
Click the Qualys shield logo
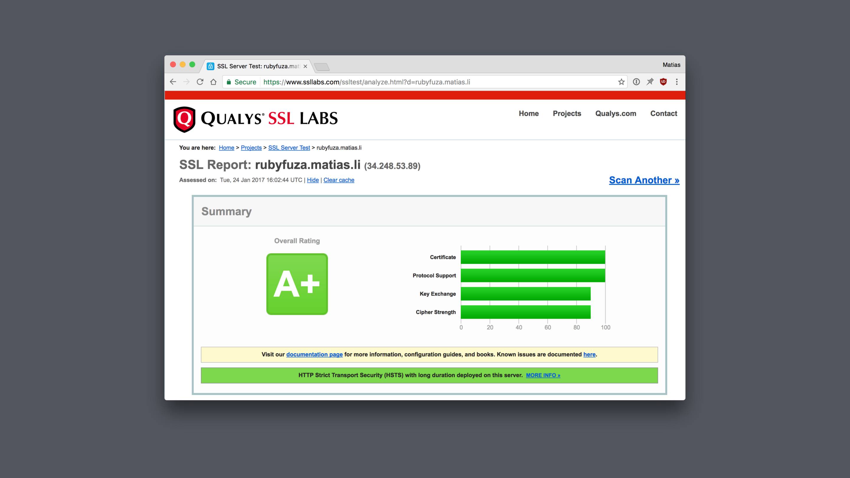click(x=184, y=119)
